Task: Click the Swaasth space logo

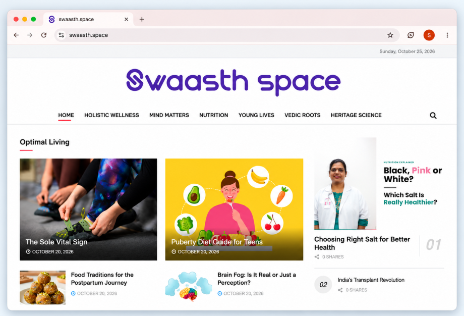Action: pyautogui.click(x=234, y=82)
